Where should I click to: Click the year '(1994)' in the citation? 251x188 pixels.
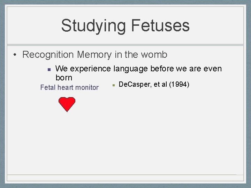coord(178,84)
